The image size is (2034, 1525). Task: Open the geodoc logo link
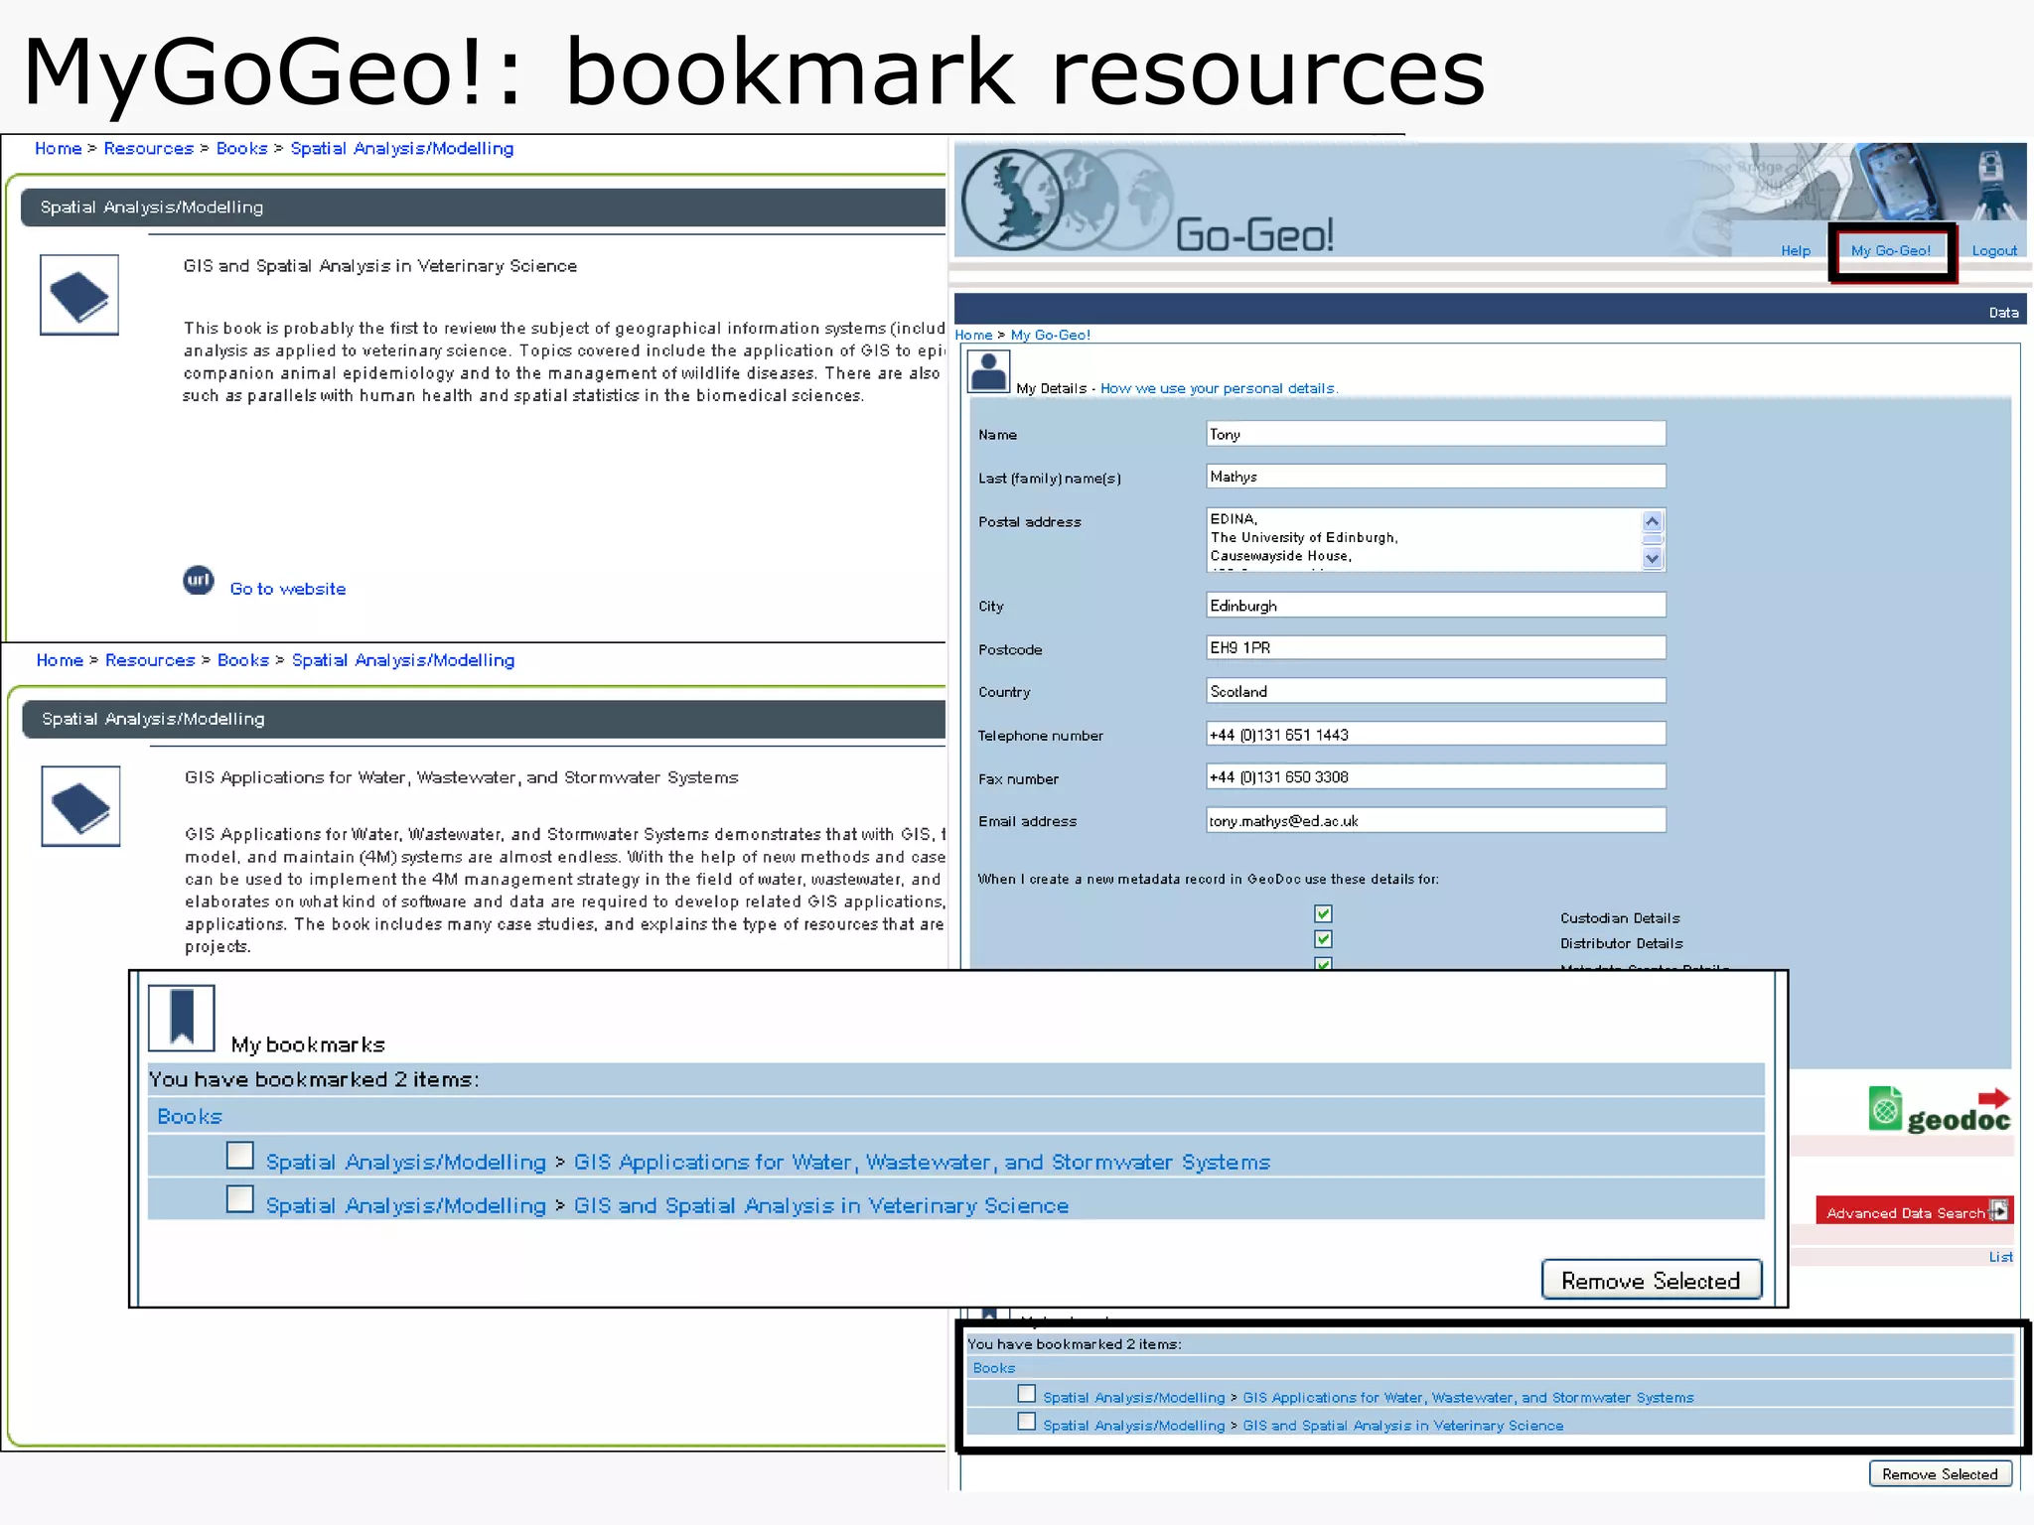pyautogui.click(x=1940, y=1110)
